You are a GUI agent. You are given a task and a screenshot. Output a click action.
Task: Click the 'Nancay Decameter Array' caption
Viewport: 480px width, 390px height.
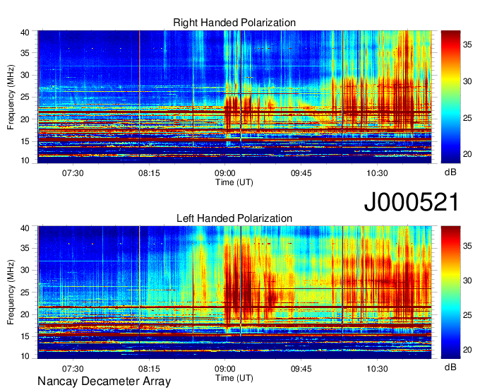(x=104, y=382)
